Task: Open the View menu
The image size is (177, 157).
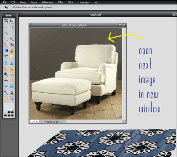Action: [71, 2]
